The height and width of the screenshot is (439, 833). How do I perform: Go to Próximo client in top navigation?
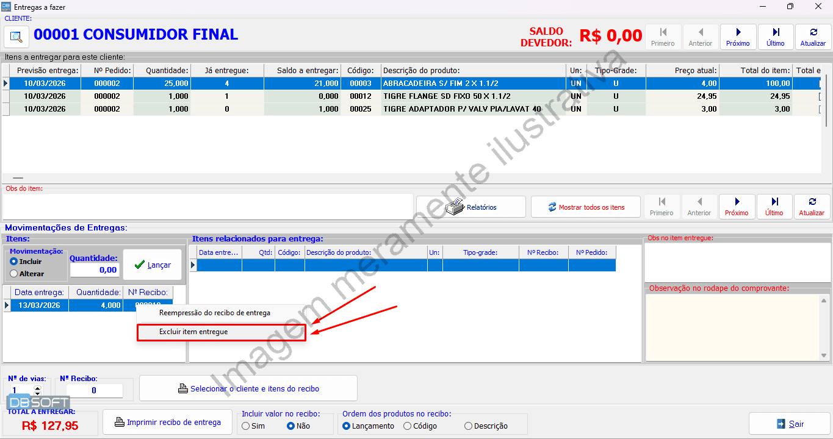point(738,37)
